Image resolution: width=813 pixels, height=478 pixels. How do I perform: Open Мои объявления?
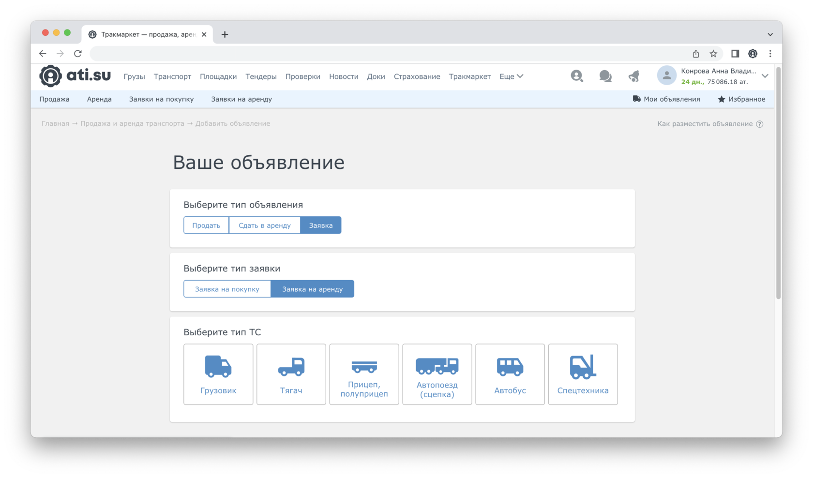pos(666,99)
